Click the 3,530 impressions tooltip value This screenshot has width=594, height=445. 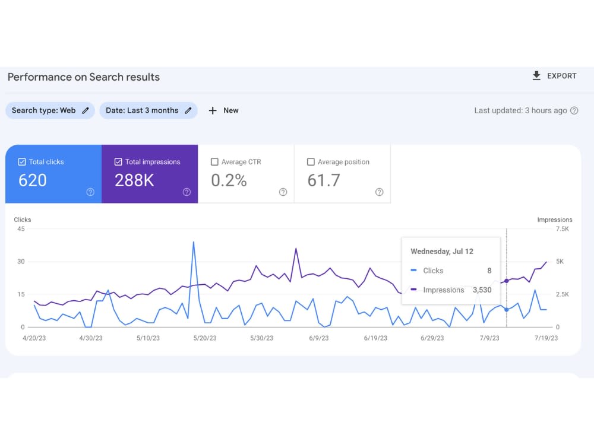[482, 290]
